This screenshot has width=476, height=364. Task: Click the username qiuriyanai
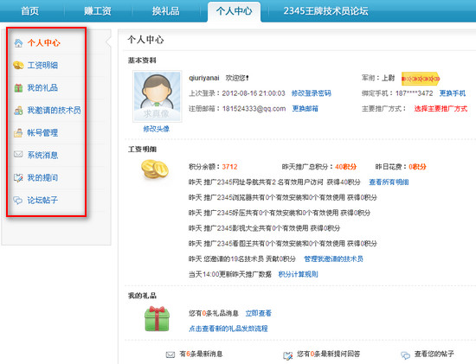(204, 78)
